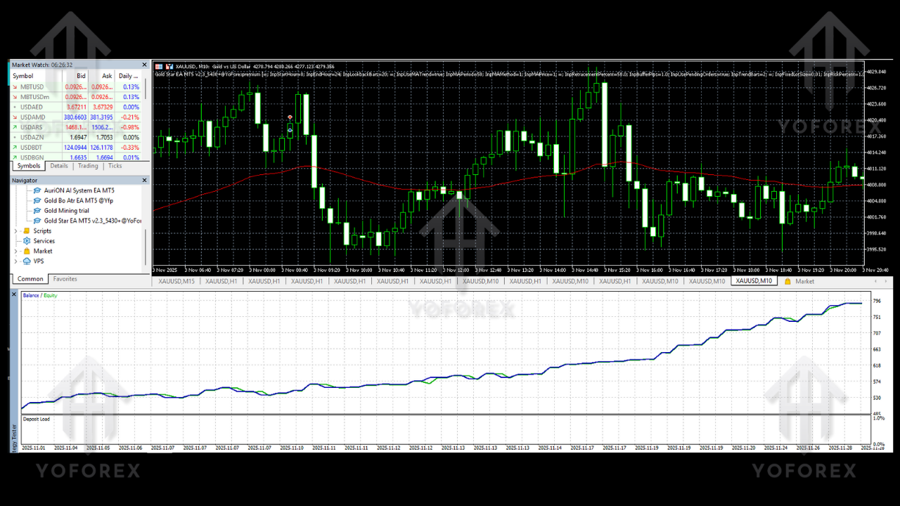Click the VPS cloud icon in Navigator
Image resolution: width=900 pixels, height=506 pixels.
click(27, 261)
